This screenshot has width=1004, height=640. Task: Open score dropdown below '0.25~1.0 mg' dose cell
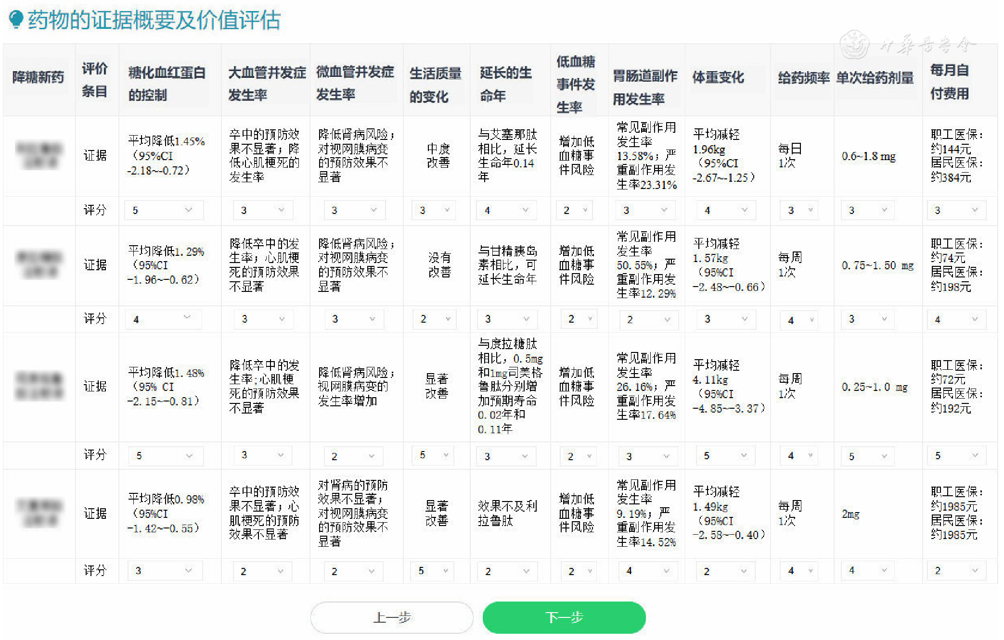(x=868, y=456)
